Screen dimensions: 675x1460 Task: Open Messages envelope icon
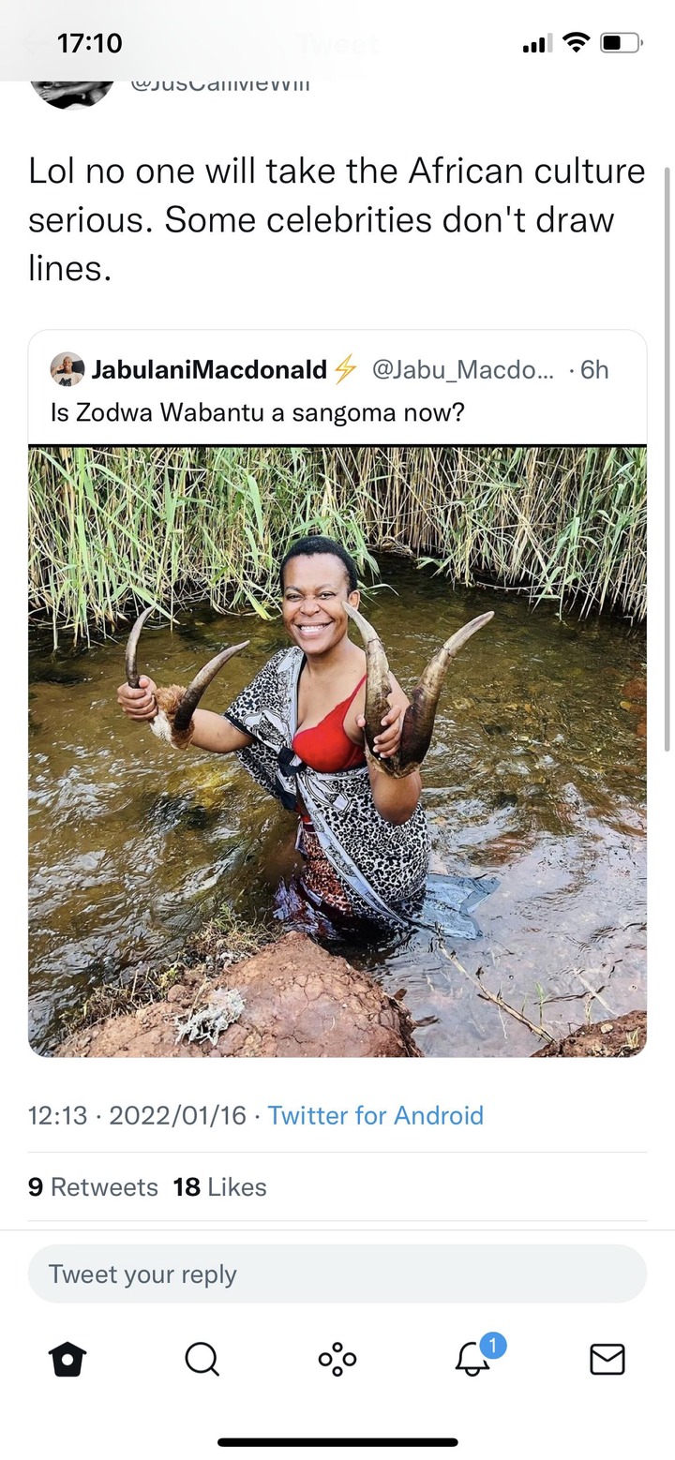[607, 1359]
